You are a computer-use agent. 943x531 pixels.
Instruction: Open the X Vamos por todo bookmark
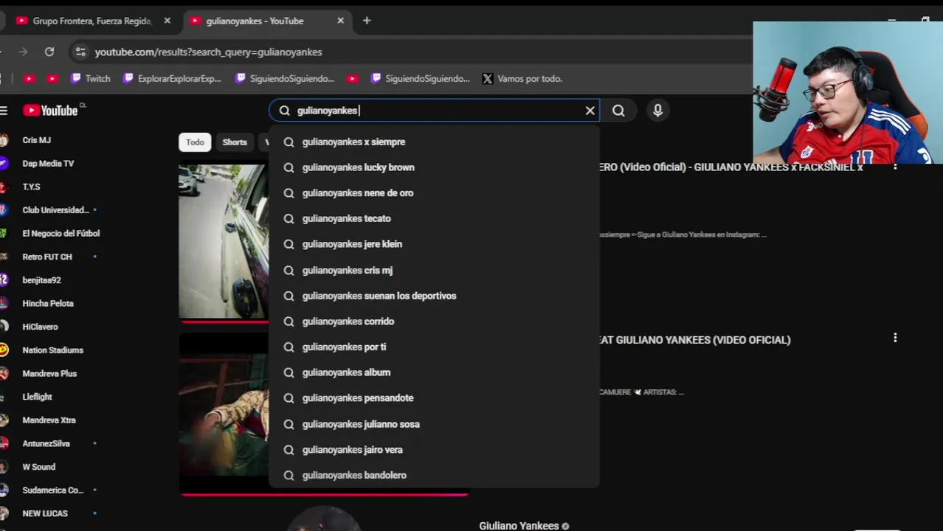pos(522,78)
